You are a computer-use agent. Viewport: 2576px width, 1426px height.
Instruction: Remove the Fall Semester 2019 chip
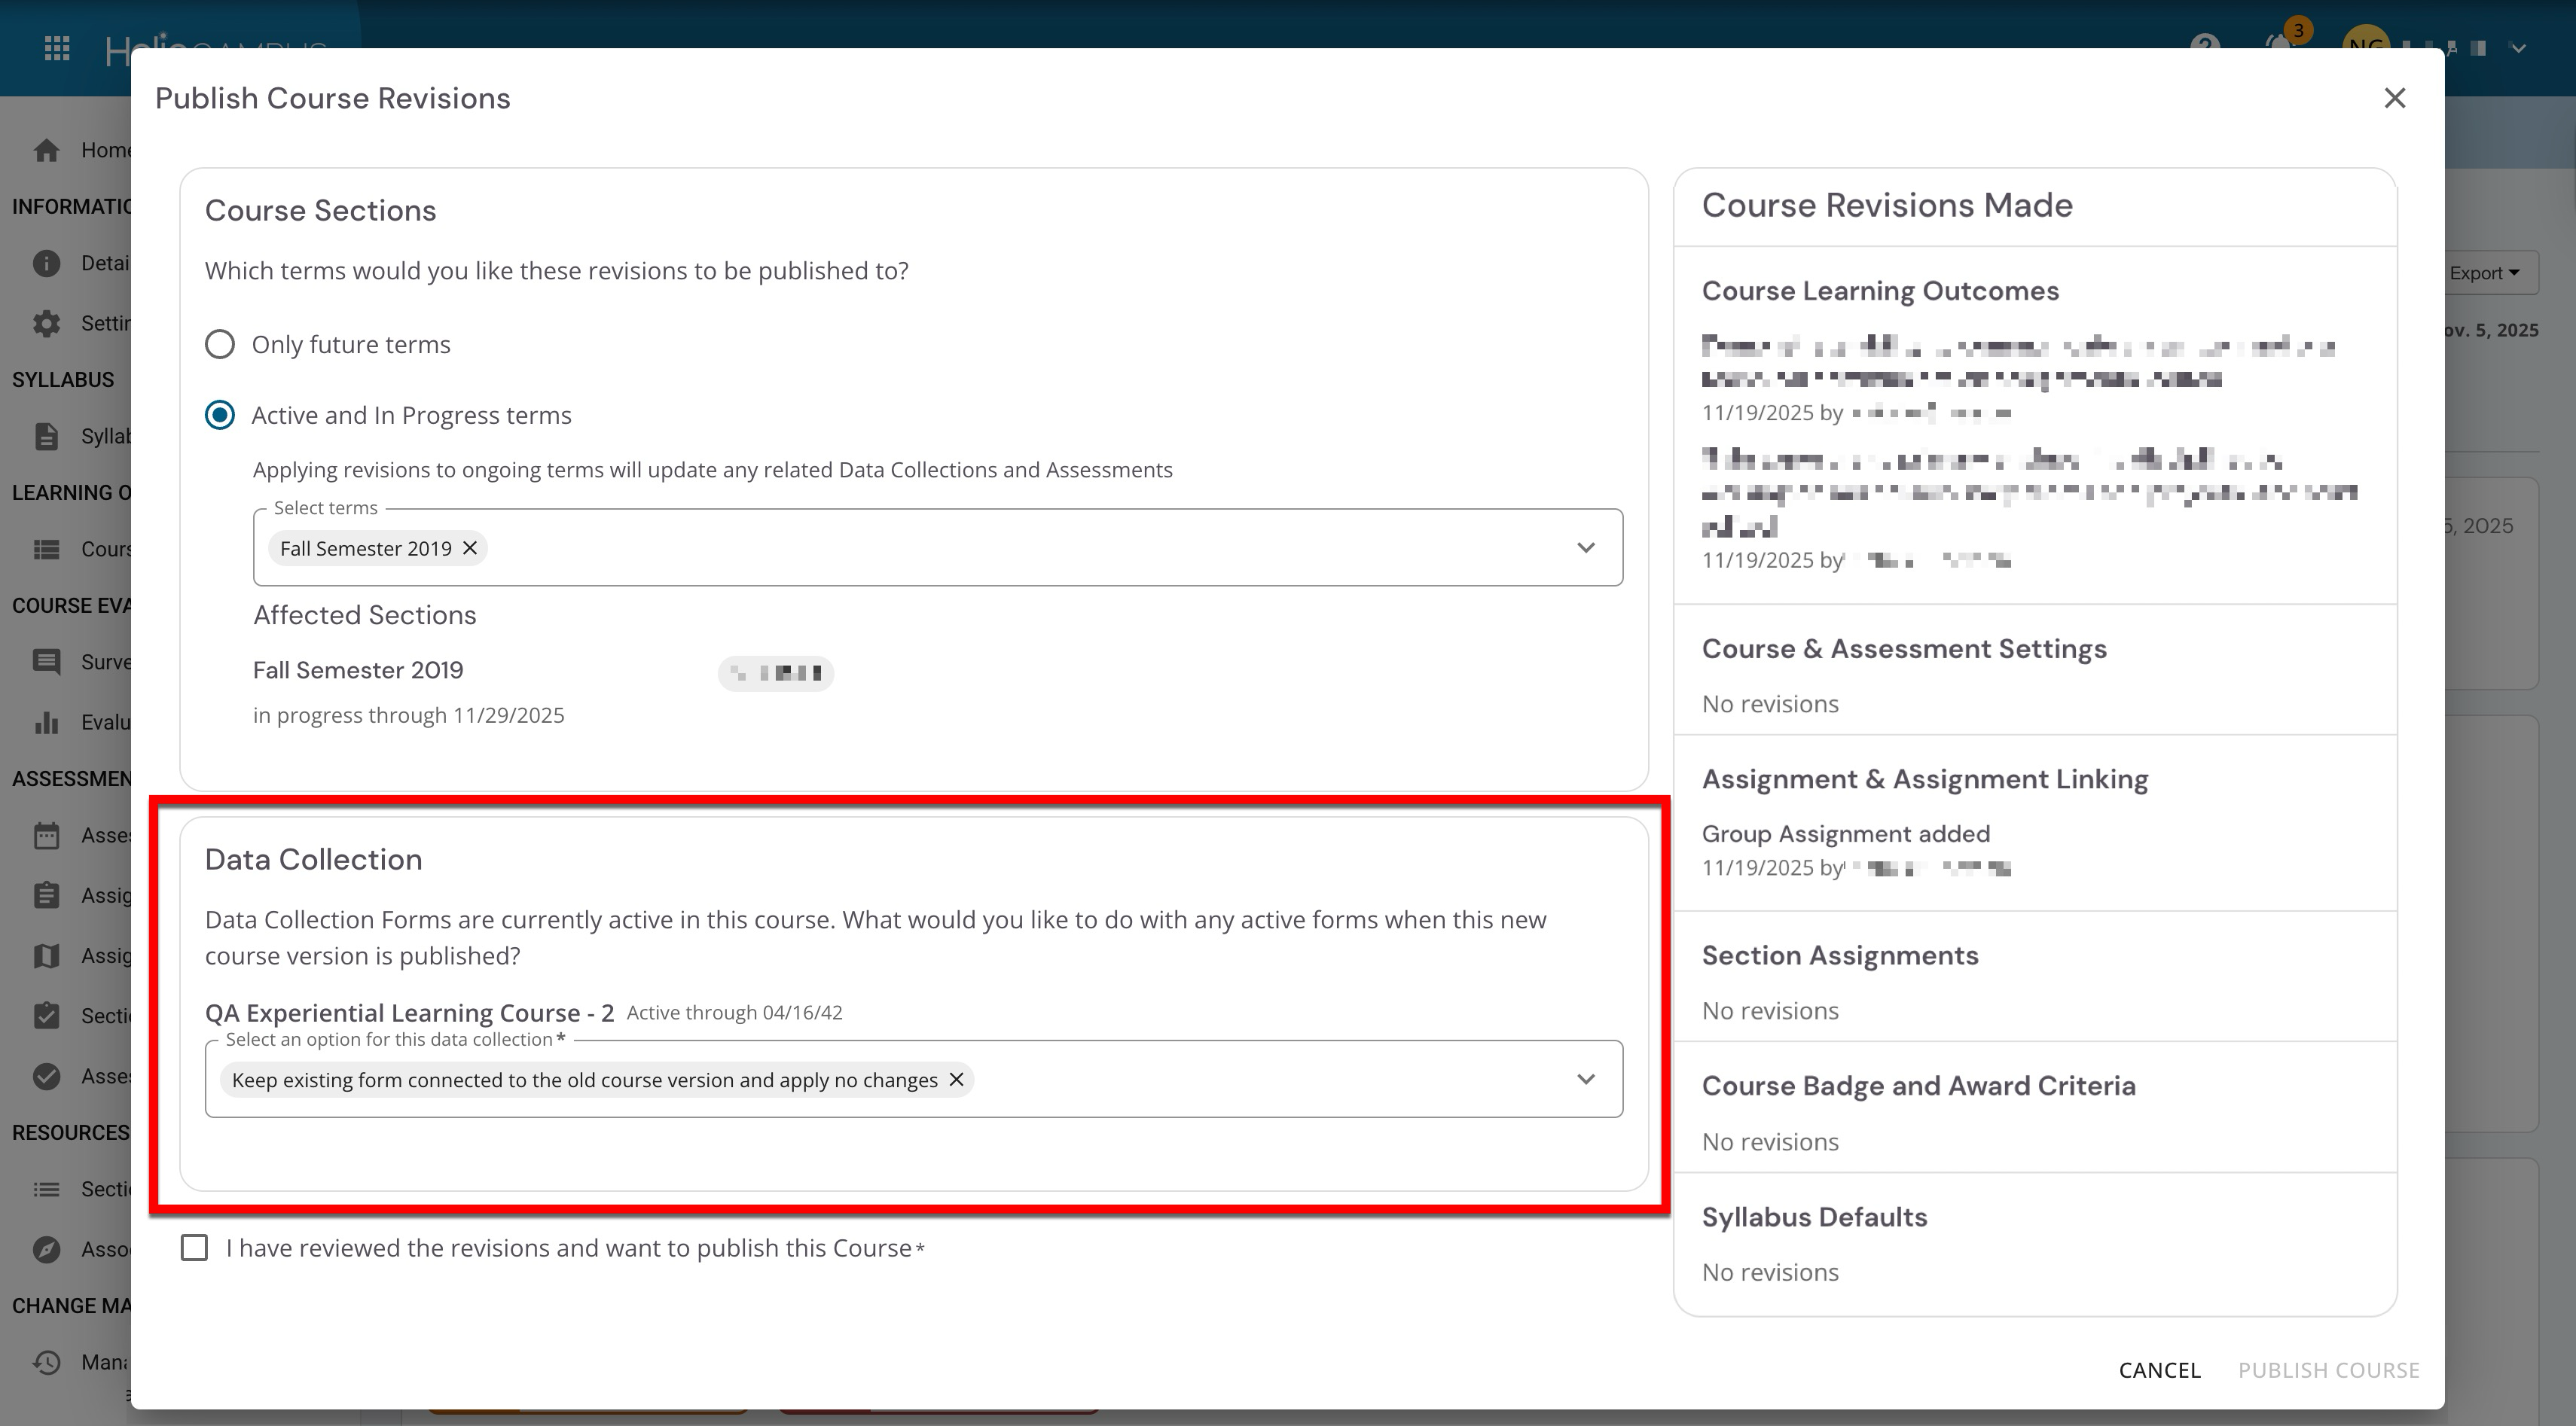tap(469, 547)
